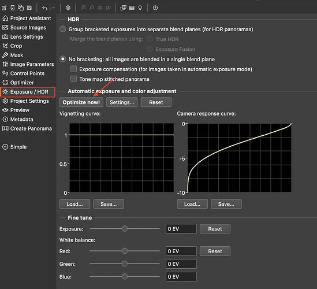The image size is (317, 289).
Task: Select No bracketing radio option
Action: click(x=63, y=59)
